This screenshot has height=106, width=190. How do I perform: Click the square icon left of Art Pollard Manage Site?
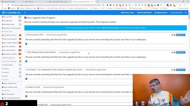(x=175, y=70)
